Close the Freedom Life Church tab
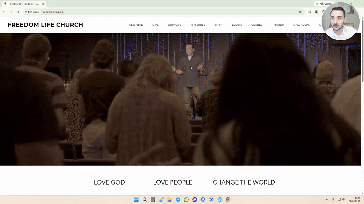This screenshot has width=364, height=204. 43,4
